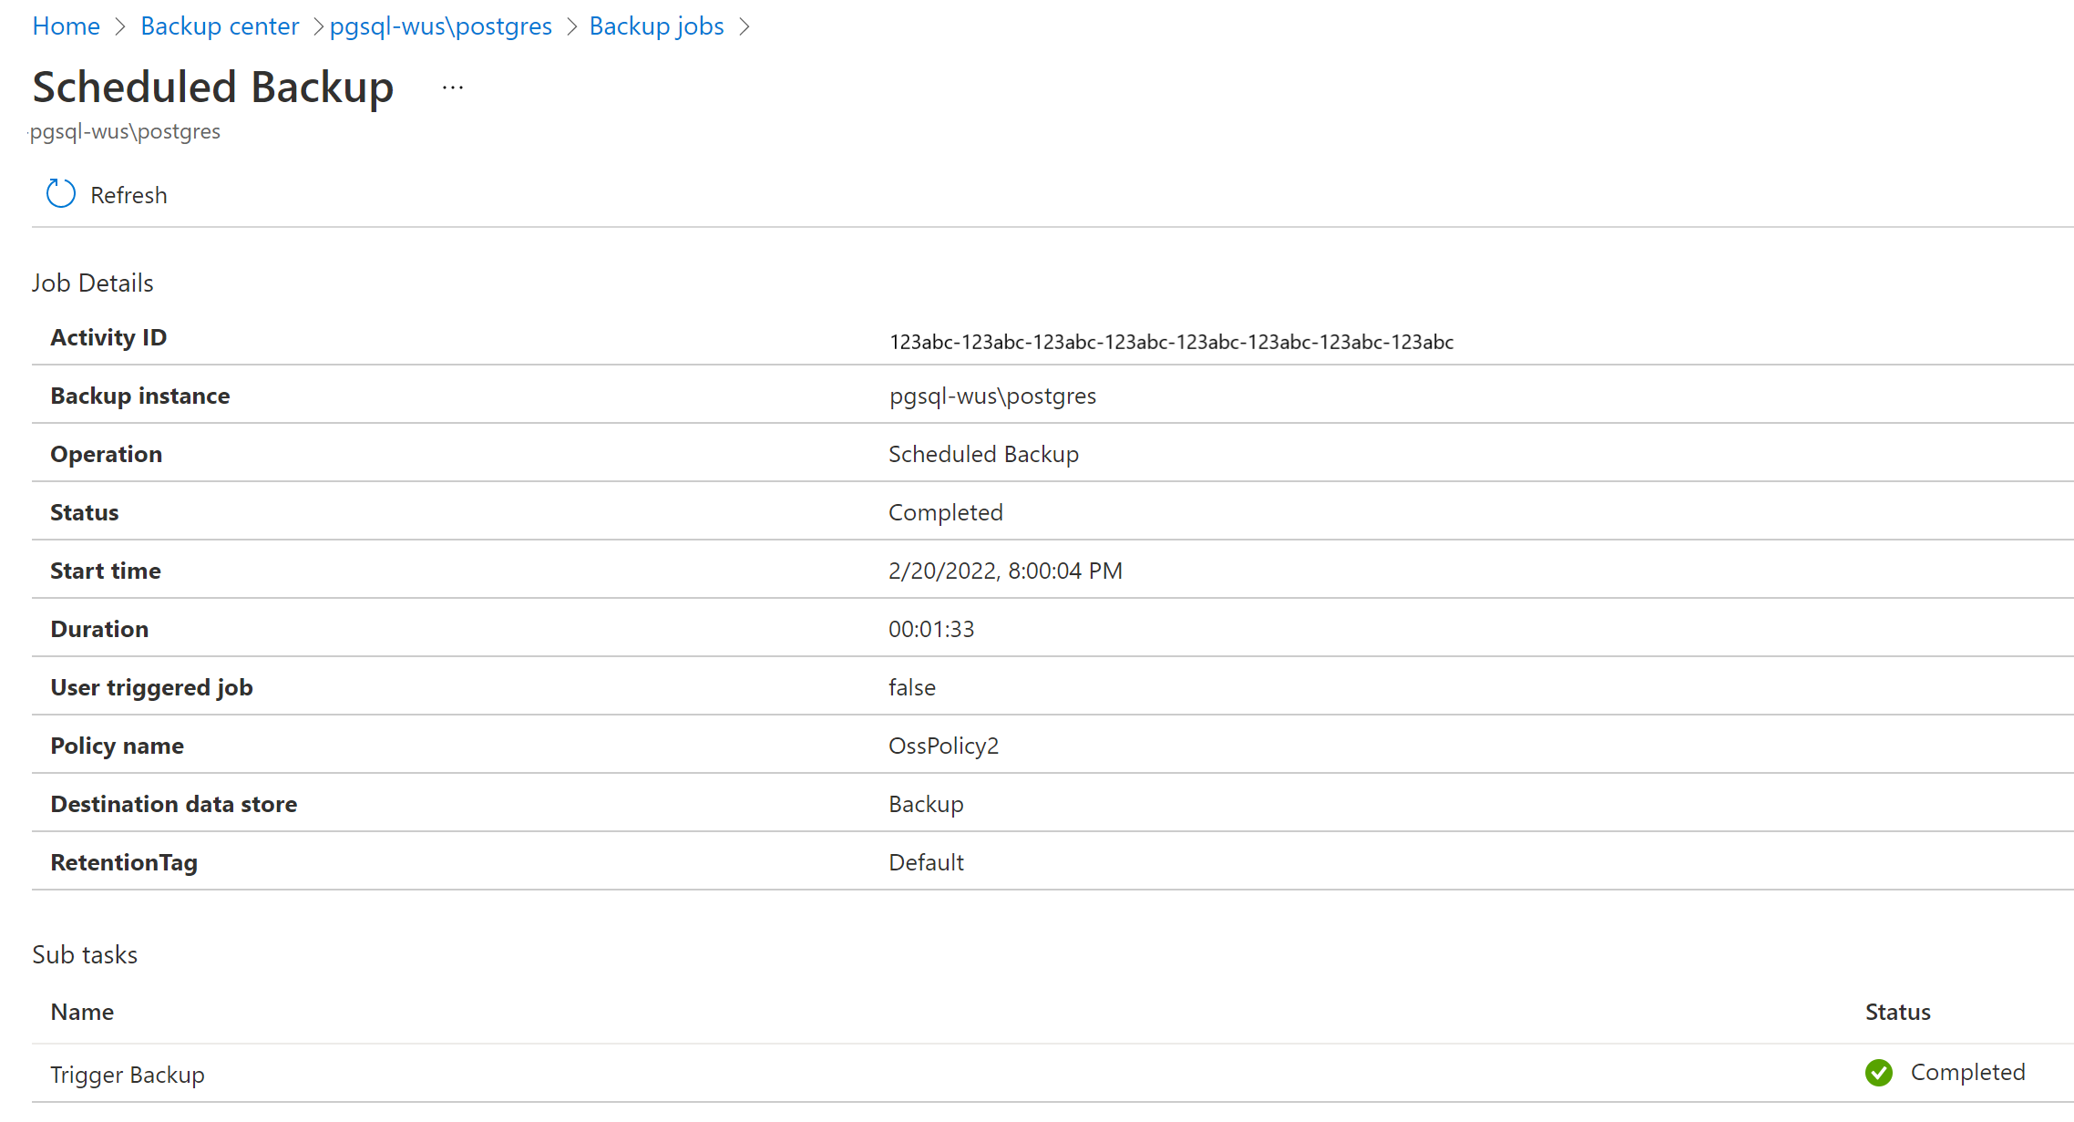Click the green Completed checkmark icon

[1879, 1073]
